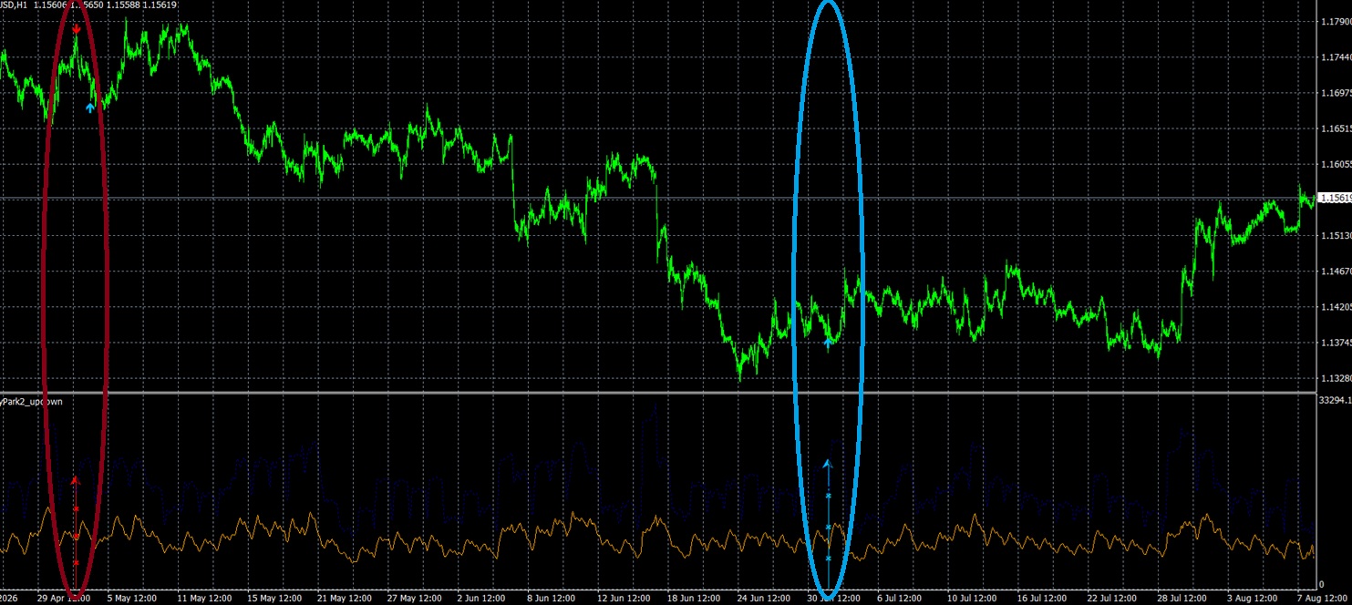Click the 33294.1 indicator scale value

tap(1334, 400)
